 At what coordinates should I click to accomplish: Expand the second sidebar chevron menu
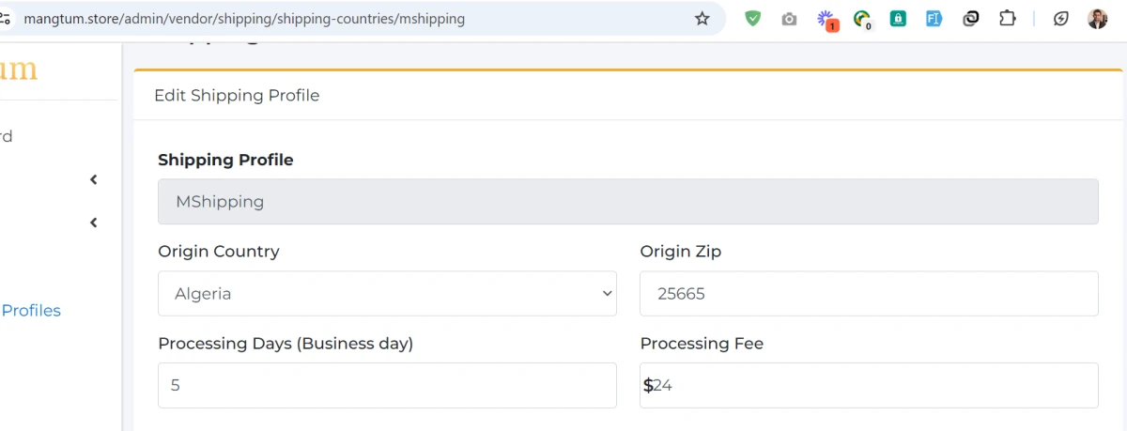click(93, 223)
